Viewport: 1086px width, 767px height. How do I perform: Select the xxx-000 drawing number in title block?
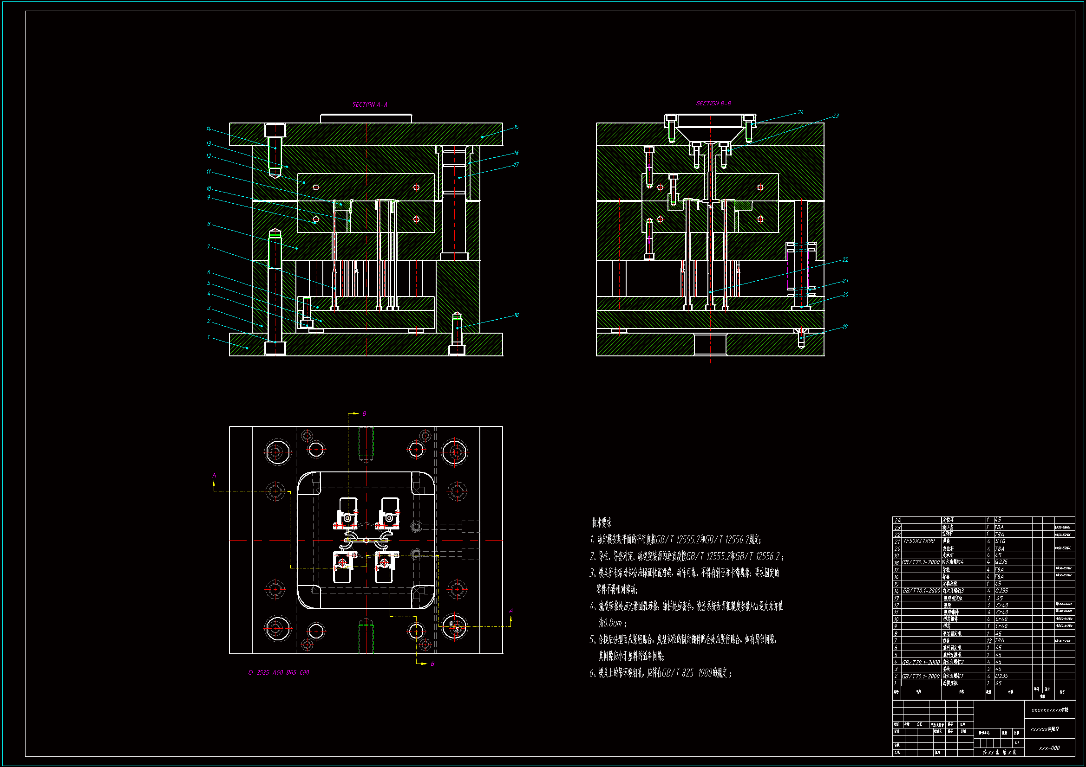pyautogui.click(x=1049, y=748)
